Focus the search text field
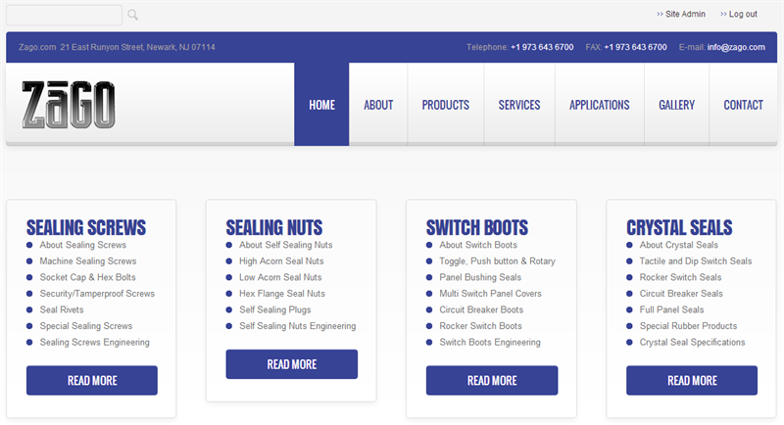Viewport: 784px width, 425px height. (64, 15)
